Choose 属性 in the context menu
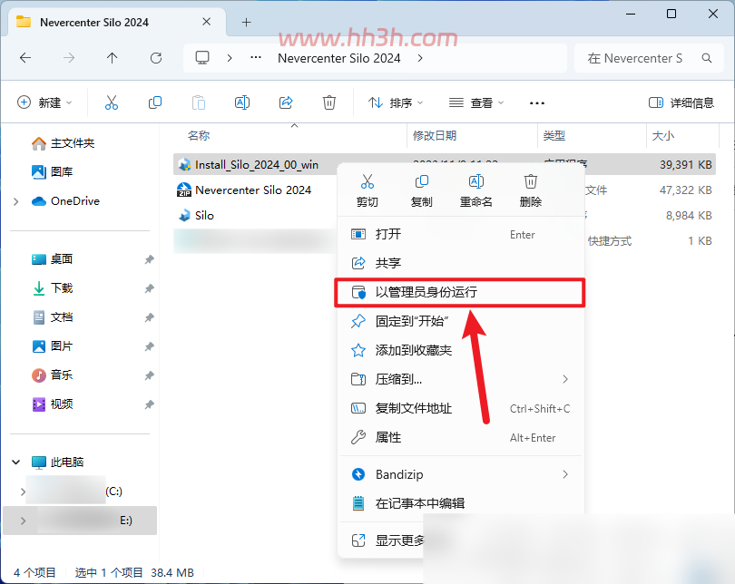Image resolution: width=735 pixels, height=584 pixels. (461, 437)
